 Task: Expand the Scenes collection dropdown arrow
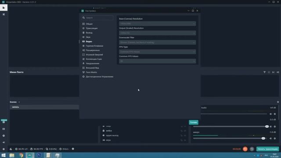tap(19, 102)
